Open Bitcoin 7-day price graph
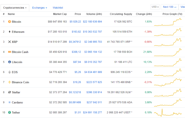Image resolution: width=185 pixels, height=119 pixels. click(x=168, y=22)
